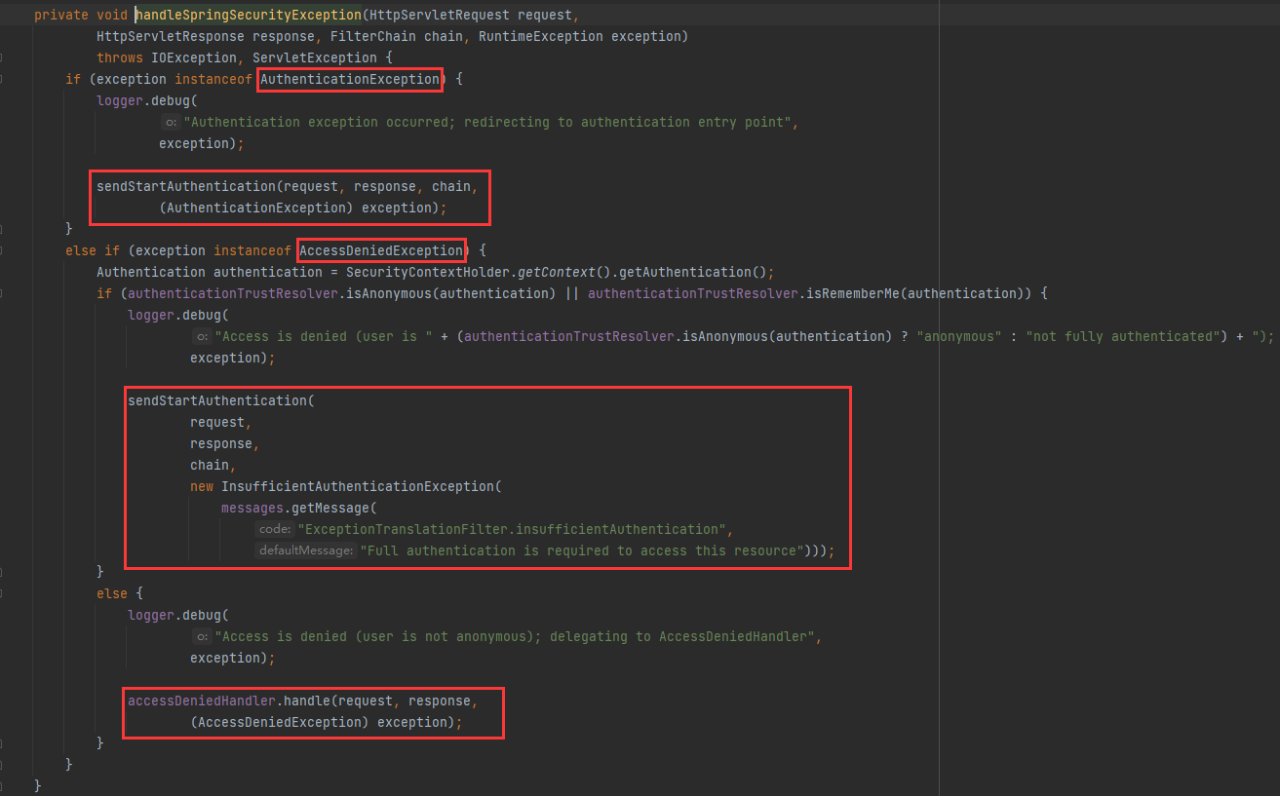Click the isRememberMe method call

click(x=853, y=293)
